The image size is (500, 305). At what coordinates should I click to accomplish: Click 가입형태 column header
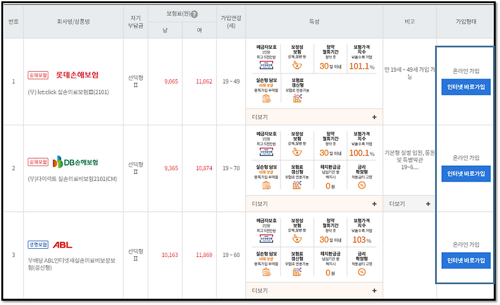466,22
